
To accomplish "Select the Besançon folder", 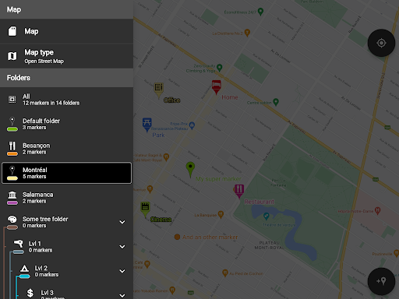I will 66,149.
